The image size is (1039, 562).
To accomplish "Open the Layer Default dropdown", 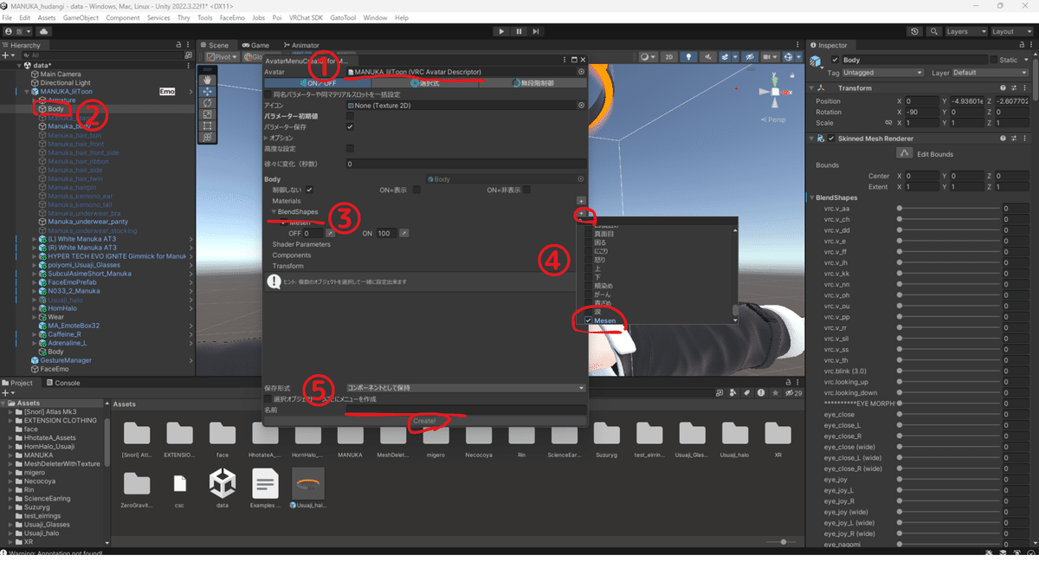I will point(992,73).
